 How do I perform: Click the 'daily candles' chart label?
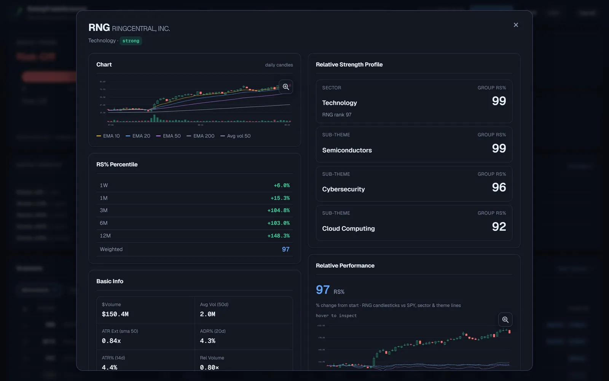tap(279, 65)
